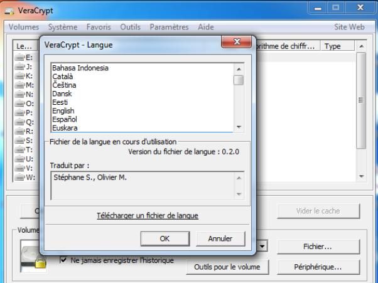Click the Le... column header
Screen dimensions: 378x283
(x=25, y=46)
